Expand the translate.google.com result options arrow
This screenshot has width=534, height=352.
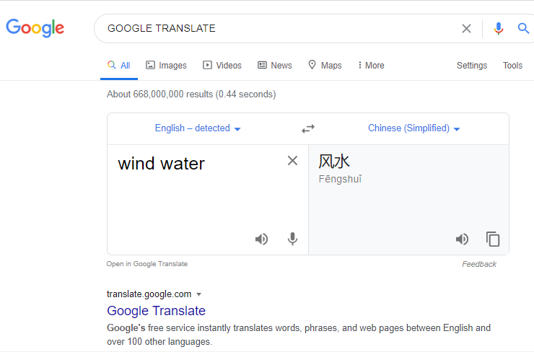(x=199, y=294)
